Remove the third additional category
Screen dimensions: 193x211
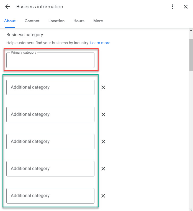pyautogui.click(x=103, y=142)
